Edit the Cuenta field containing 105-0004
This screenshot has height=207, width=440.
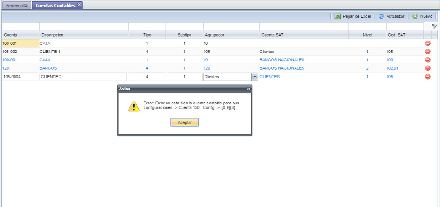pyautogui.click(x=20, y=77)
